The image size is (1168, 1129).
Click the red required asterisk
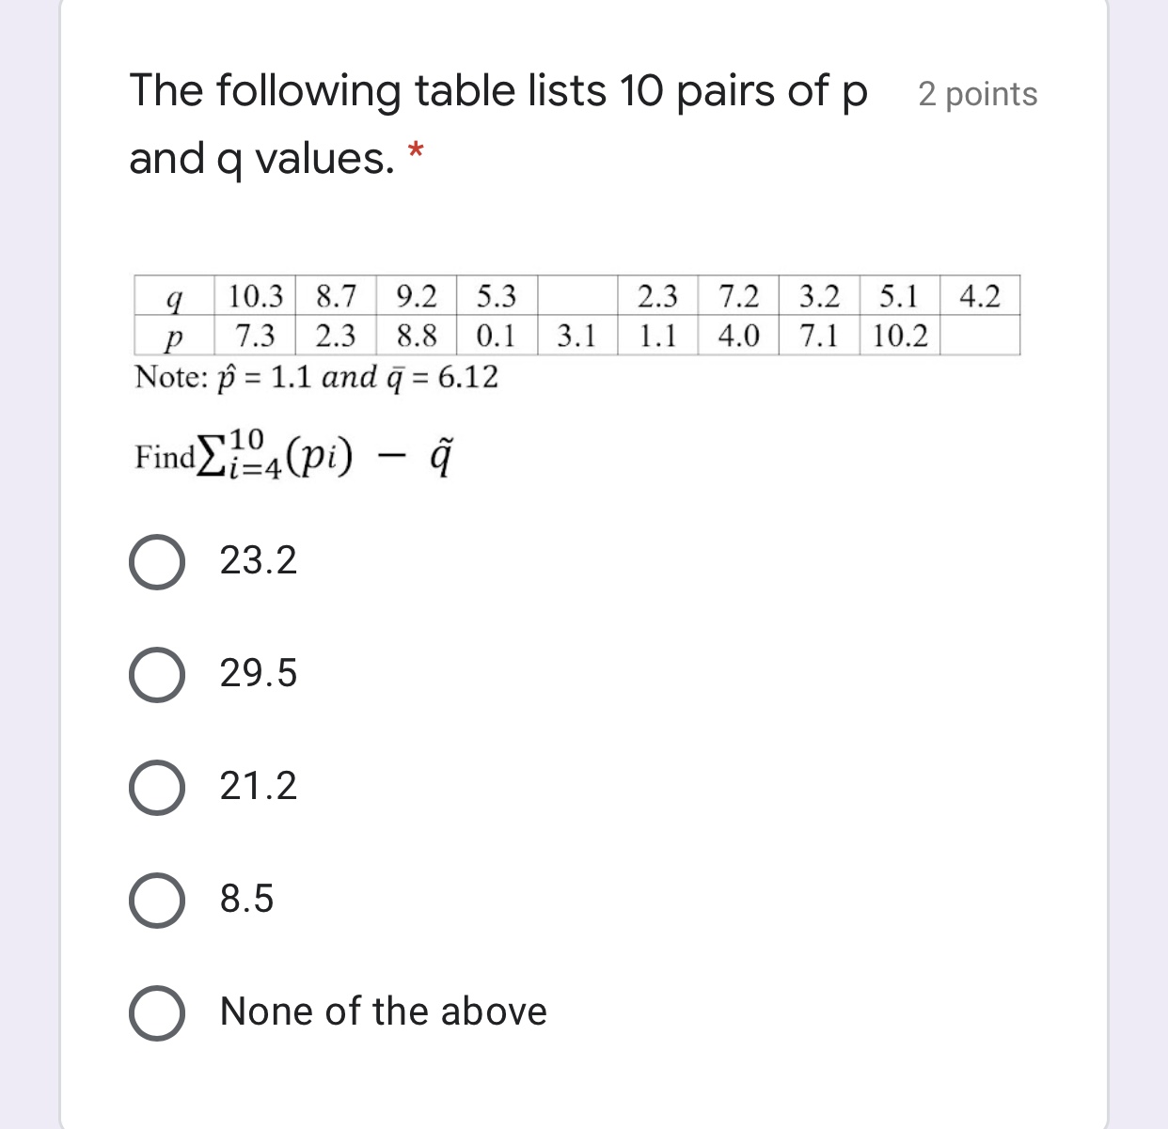417,150
